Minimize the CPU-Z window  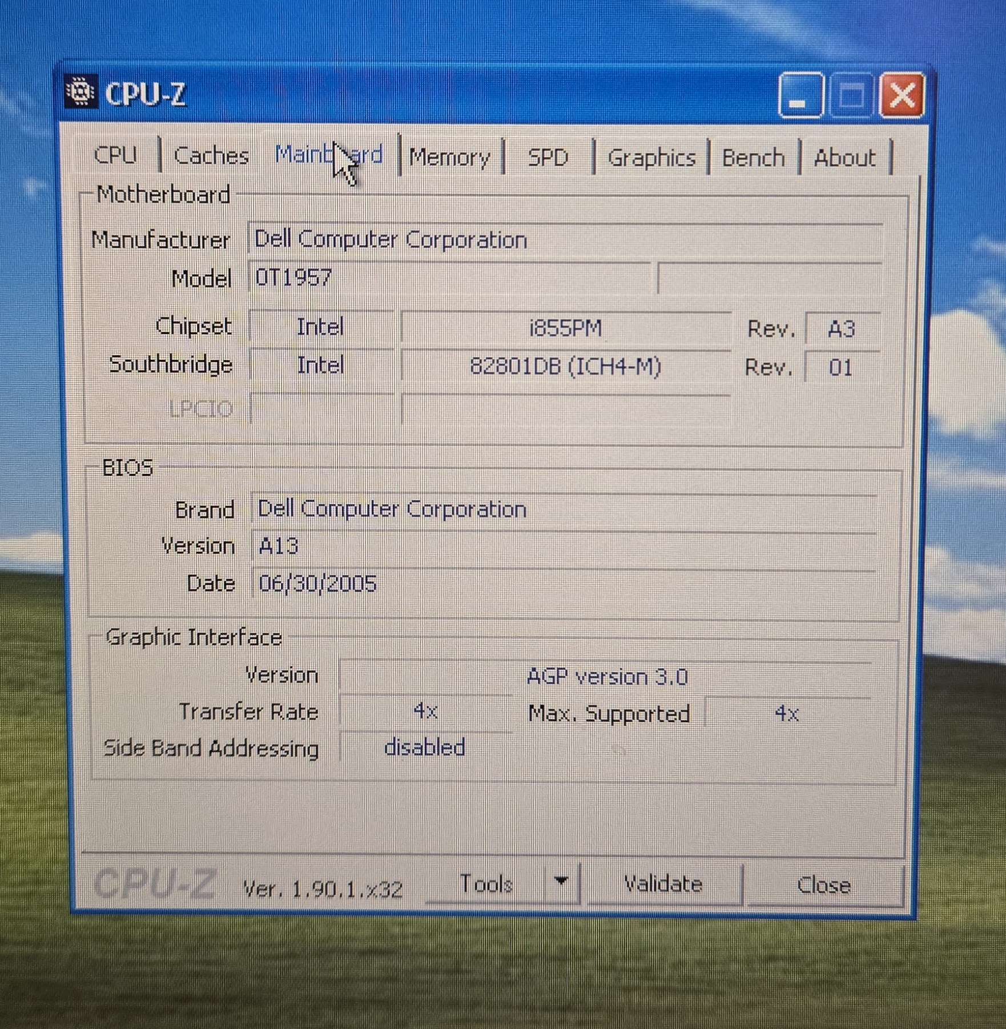[x=800, y=95]
